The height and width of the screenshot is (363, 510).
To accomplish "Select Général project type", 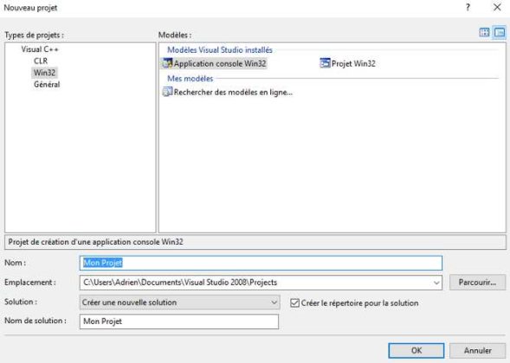I will (x=47, y=85).
